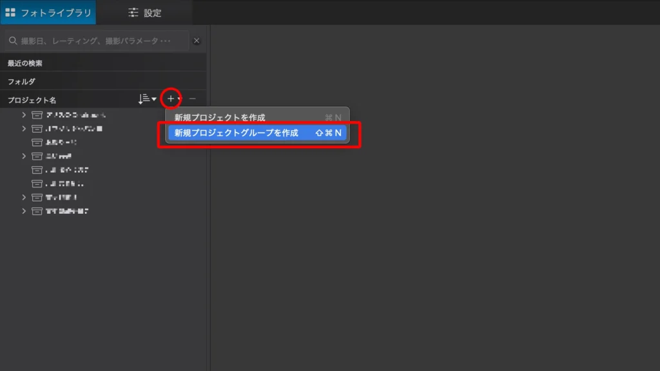Expand the second project group chevron
660x371 pixels.
point(24,129)
